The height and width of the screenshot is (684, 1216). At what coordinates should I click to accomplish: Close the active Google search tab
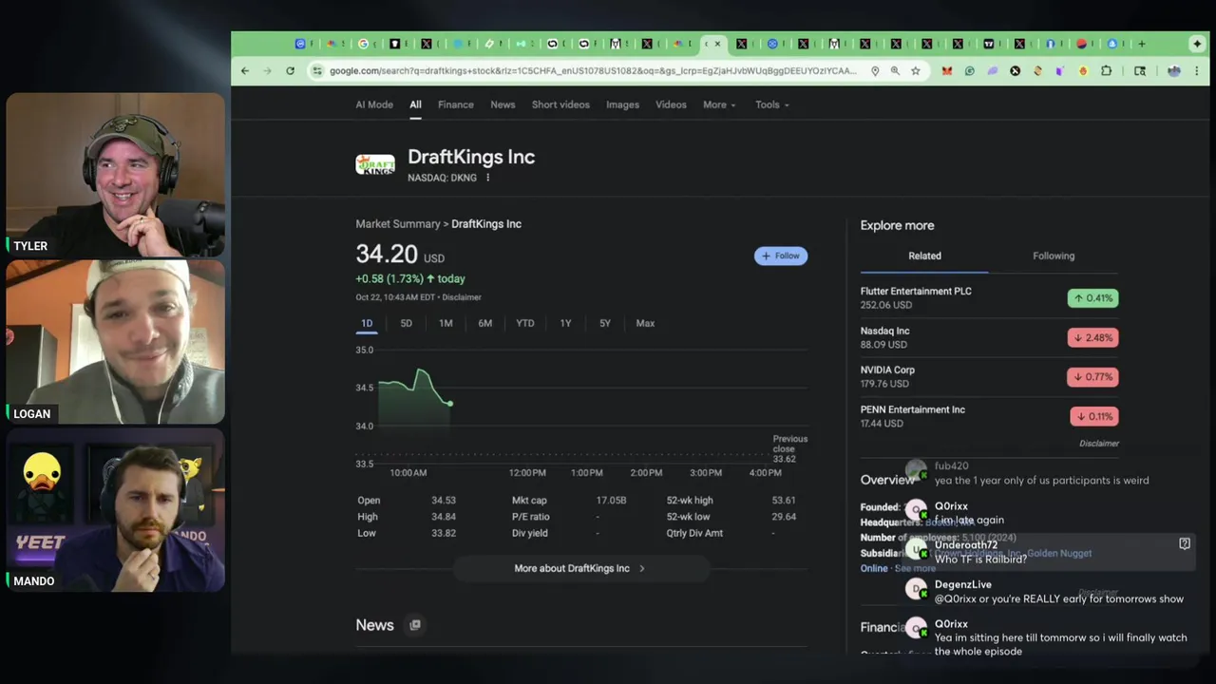point(717,44)
